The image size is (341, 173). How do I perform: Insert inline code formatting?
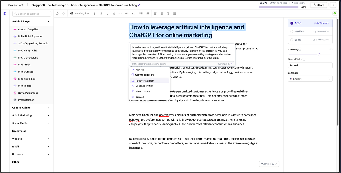click(x=120, y=14)
